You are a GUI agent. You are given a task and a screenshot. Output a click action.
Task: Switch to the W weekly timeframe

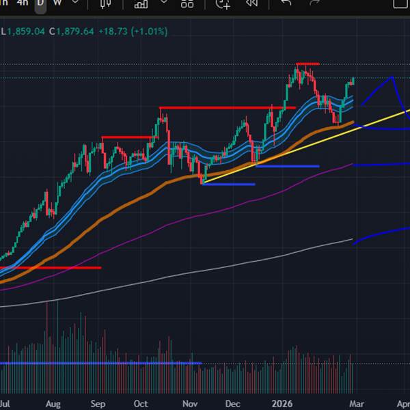point(57,3)
